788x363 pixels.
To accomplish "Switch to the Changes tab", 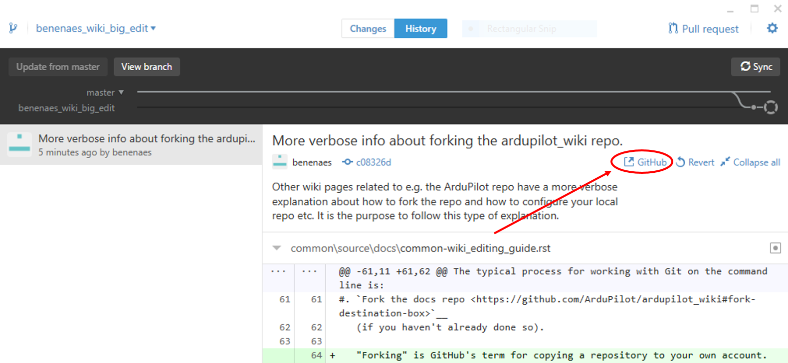I will tap(368, 29).
